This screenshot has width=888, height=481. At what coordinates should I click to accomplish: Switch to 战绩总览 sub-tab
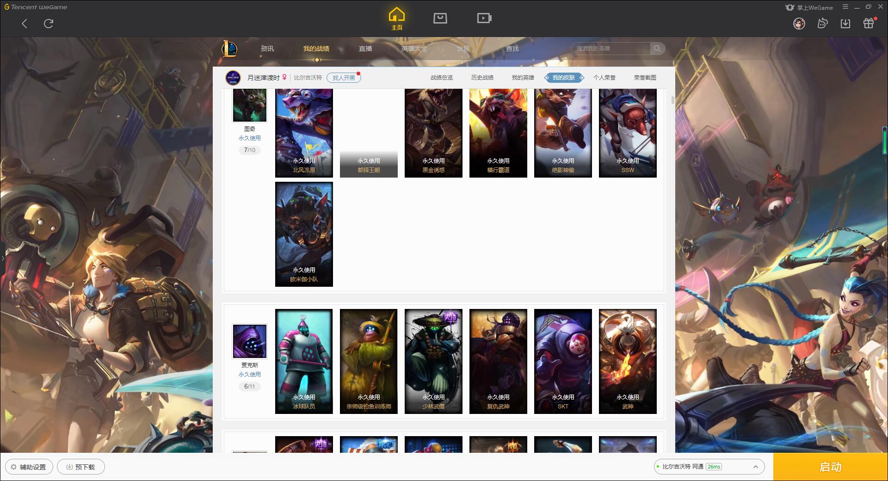[442, 78]
